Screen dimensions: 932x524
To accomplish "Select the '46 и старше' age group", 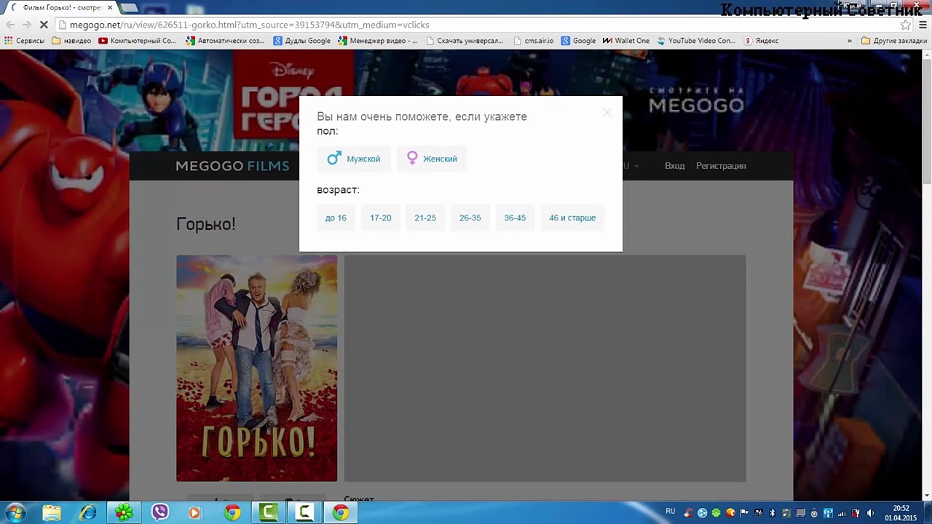I will 572,218.
